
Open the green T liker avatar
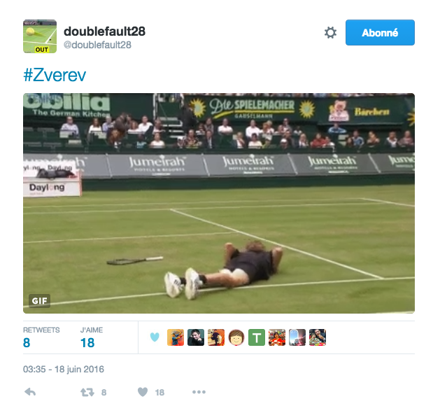257,337
